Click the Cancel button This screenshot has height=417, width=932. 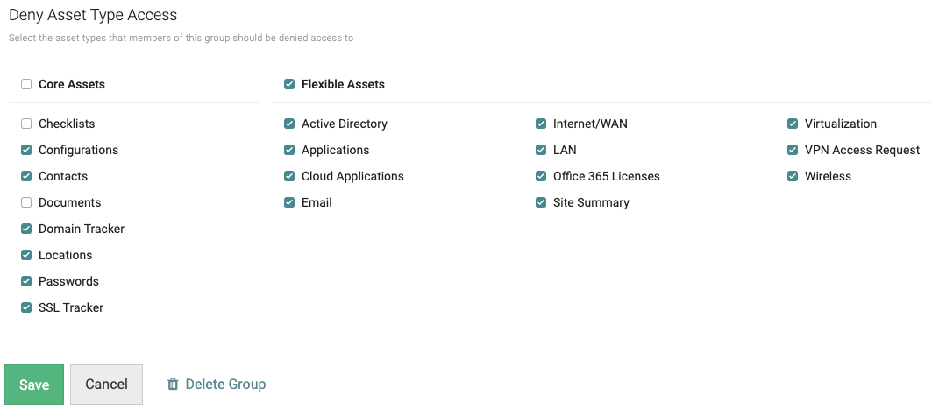(x=106, y=385)
